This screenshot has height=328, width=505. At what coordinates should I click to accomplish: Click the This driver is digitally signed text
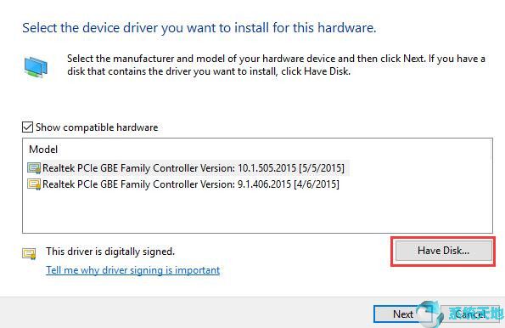tap(110, 252)
